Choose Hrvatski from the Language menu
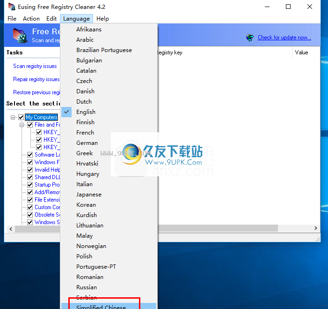The width and height of the screenshot is (328, 309). click(x=109, y=164)
